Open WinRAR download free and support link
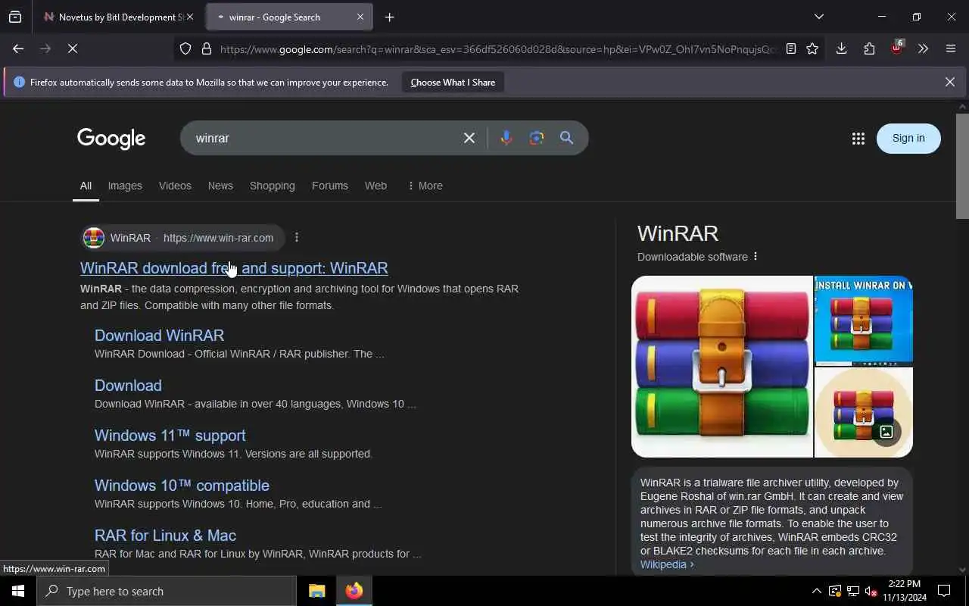Screen dimensions: 969x606 point(234,268)
